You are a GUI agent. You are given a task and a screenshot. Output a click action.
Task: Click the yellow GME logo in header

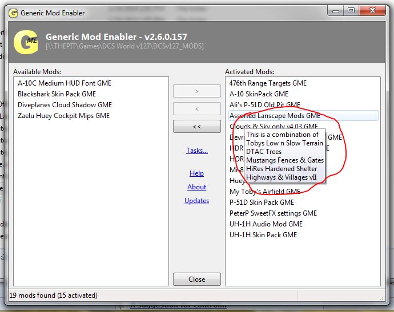coord(26,42)
